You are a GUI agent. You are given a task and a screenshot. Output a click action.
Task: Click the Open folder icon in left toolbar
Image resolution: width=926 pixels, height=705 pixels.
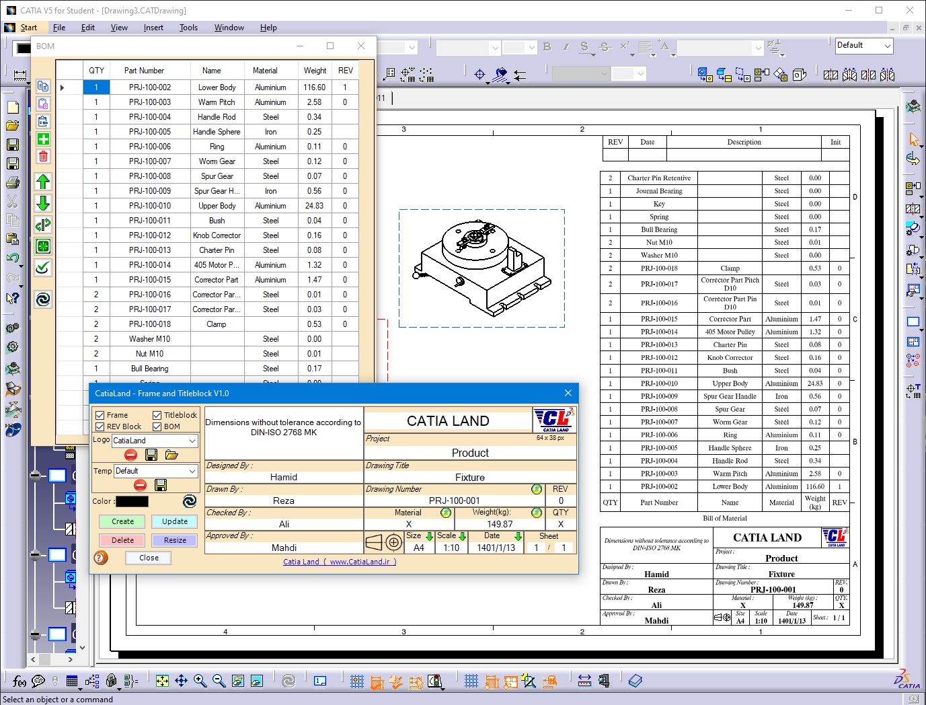pos(13,126)
